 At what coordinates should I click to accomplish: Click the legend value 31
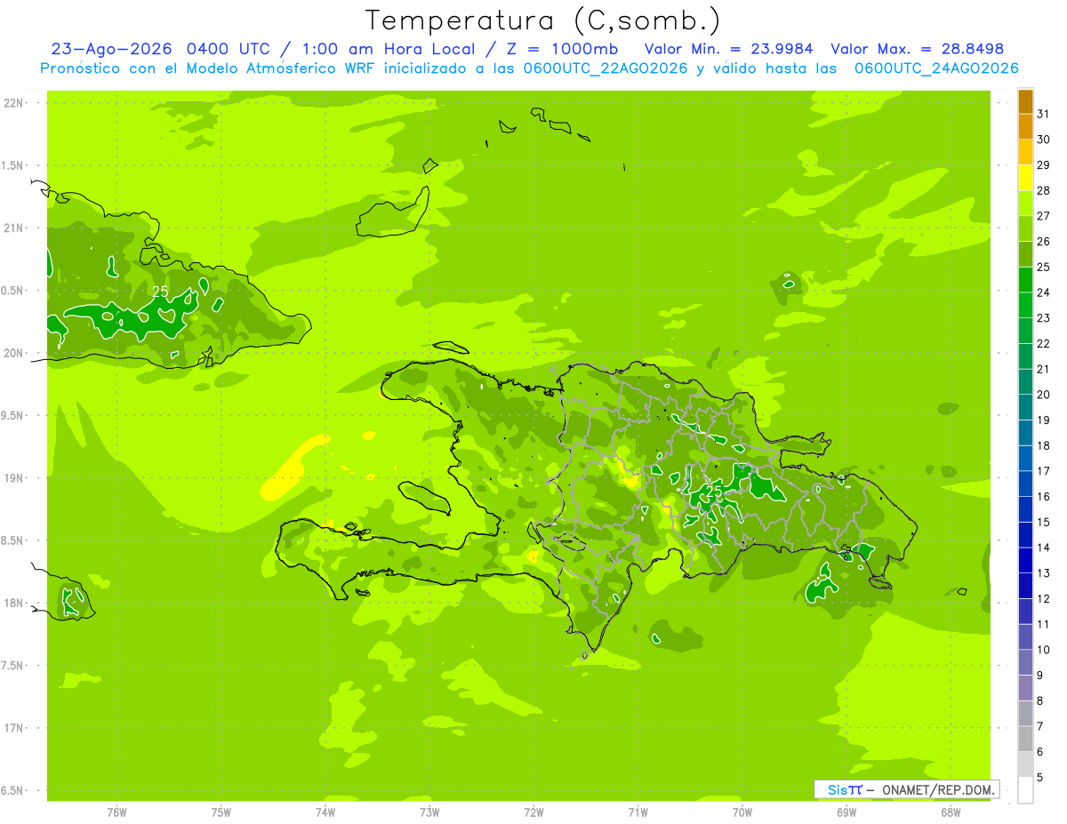[x=1044, y=115]
